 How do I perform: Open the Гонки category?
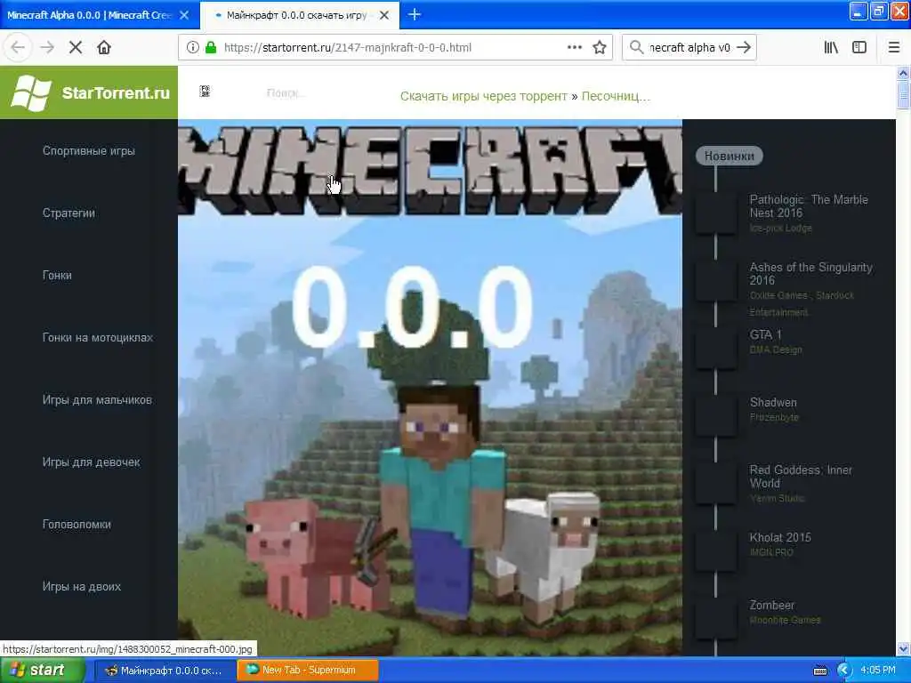click(57, 276)
